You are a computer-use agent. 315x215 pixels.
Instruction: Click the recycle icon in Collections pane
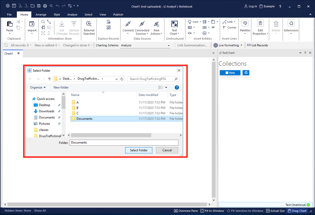pos(246,73)
